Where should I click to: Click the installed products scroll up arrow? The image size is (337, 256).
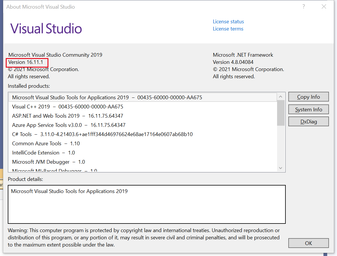tap(281, 97)
